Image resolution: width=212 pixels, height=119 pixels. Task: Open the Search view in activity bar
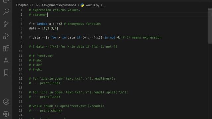(x=6, y=12)
